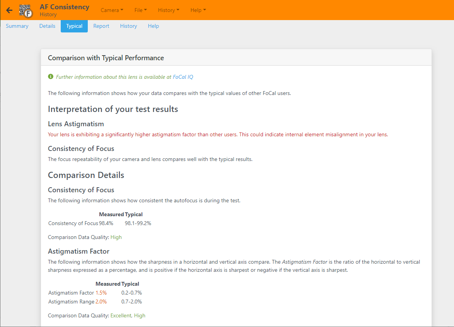
Task: Click the green info icon
Action: [51, 77]
